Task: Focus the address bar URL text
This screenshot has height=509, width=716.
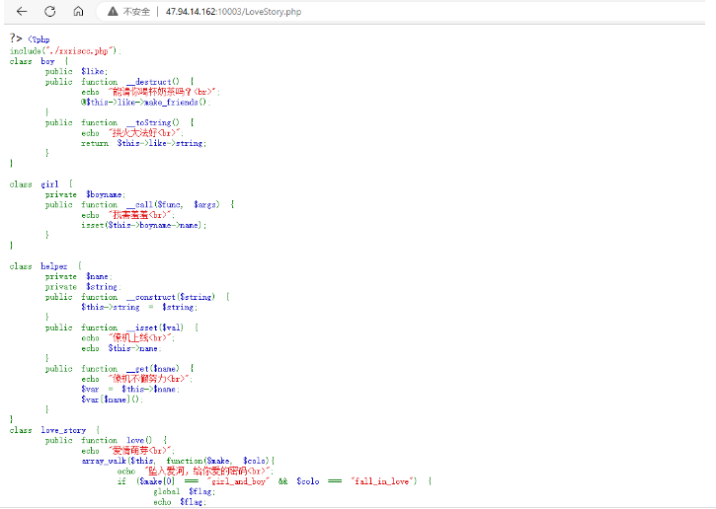Action: [225, 12]
